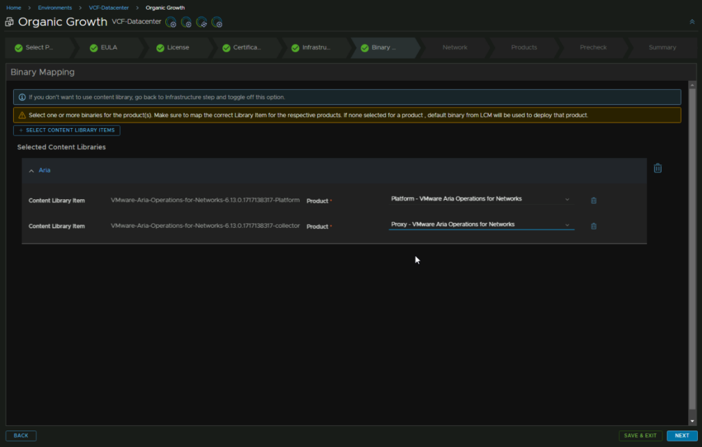
Task: Click the warning triangle icon in the yellow banner
Action: pos(22,115)
